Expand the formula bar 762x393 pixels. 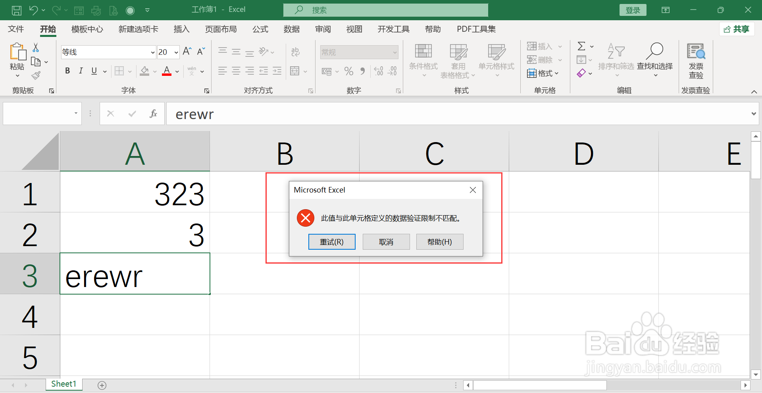[x=754, y=114]
